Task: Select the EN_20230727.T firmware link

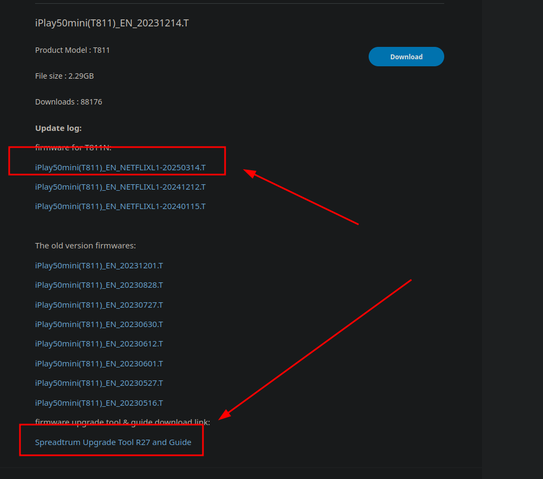Action: click(99, 305)
